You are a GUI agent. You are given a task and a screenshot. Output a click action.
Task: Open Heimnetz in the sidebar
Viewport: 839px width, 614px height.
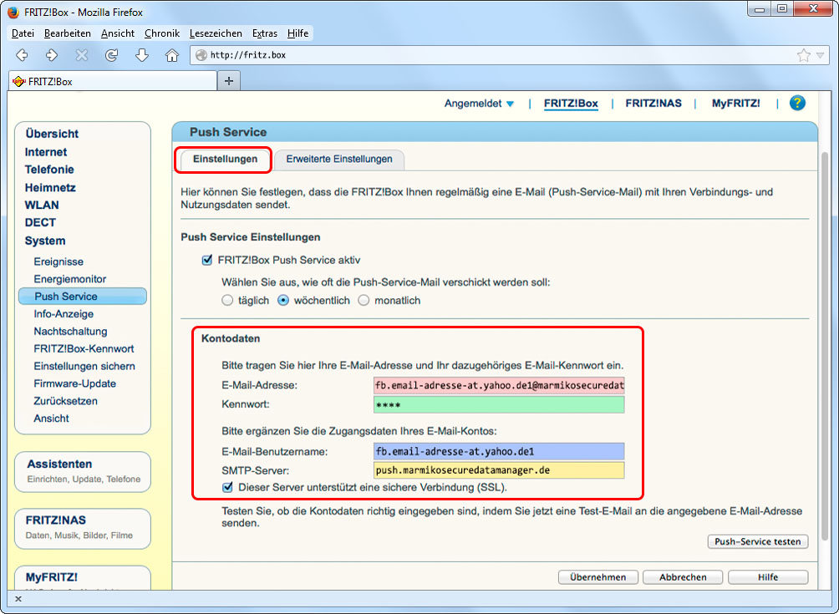(50, 188)
